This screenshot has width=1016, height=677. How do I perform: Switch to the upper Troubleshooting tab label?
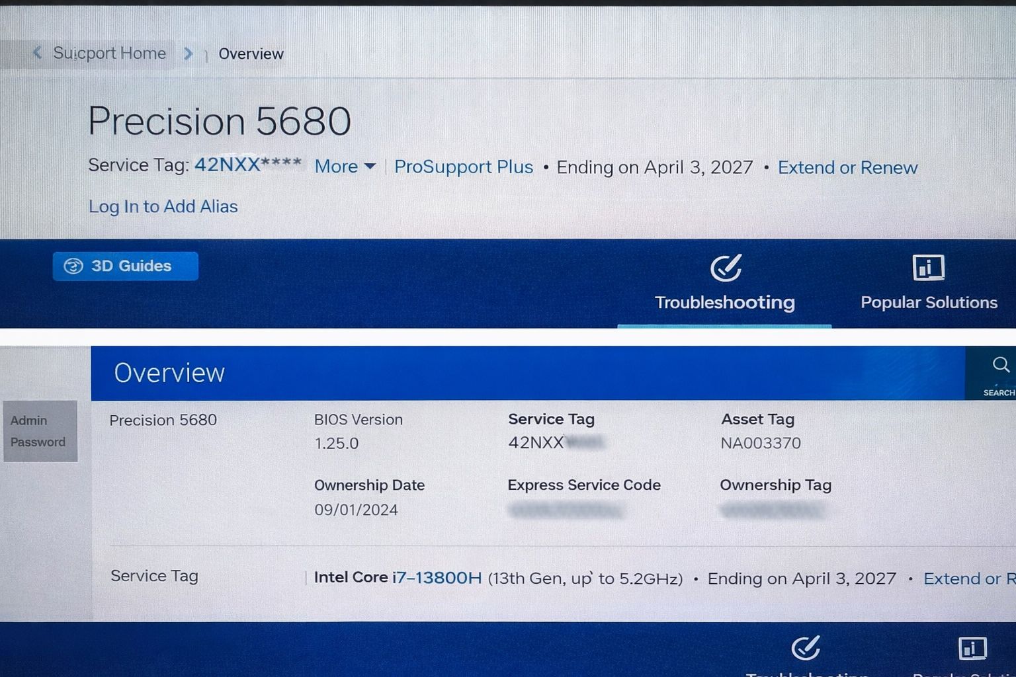tap(724, 302)
